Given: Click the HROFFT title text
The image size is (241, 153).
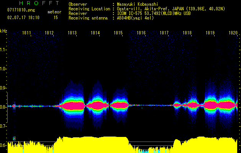Looking at the screenshot, I should [39, 3].
